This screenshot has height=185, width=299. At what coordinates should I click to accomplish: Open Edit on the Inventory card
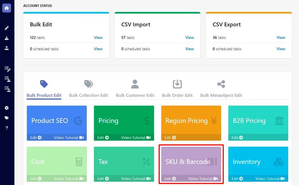pos(237,179)
